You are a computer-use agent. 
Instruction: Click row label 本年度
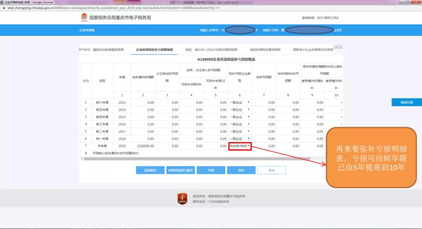click(x=102, y=146)
